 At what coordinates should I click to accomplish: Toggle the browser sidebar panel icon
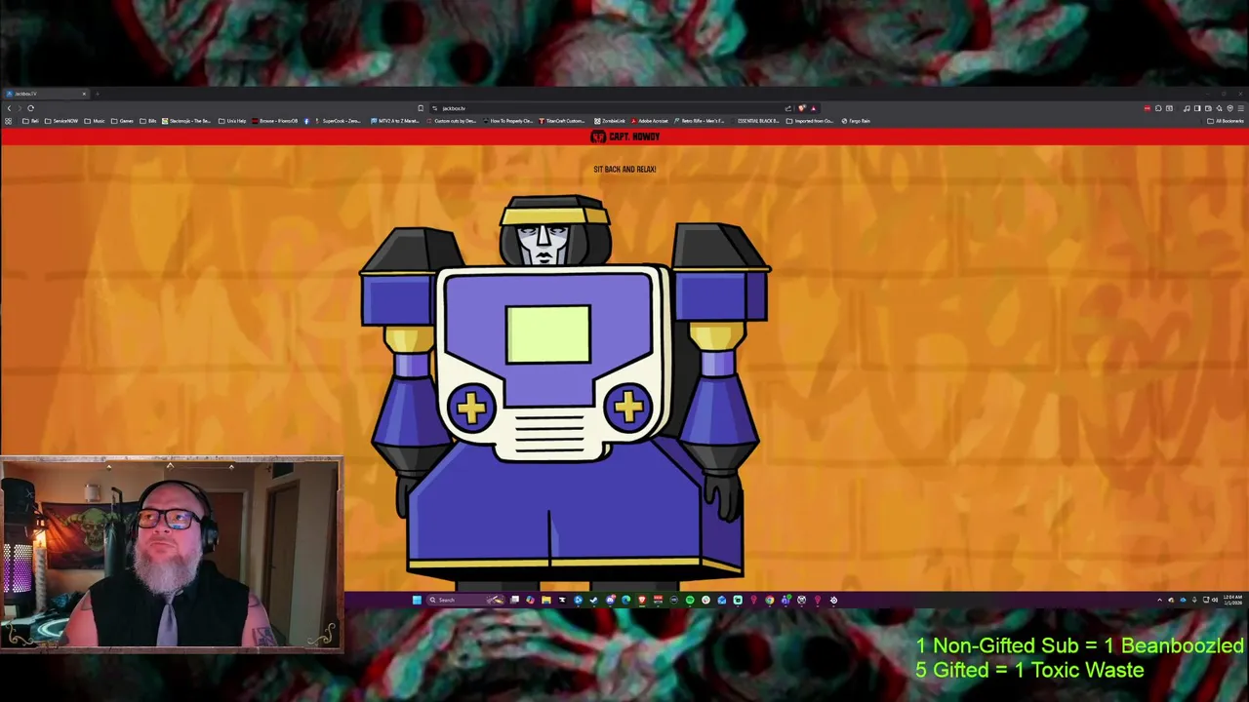1197,108
